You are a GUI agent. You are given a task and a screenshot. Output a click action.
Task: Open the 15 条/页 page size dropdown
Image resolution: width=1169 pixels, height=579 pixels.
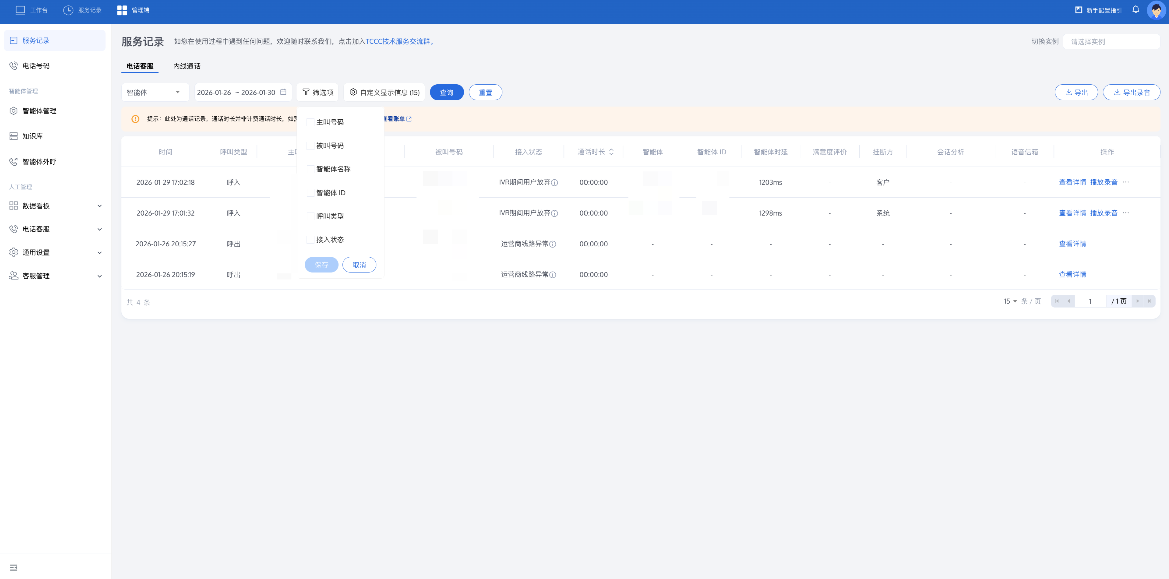1010,301
